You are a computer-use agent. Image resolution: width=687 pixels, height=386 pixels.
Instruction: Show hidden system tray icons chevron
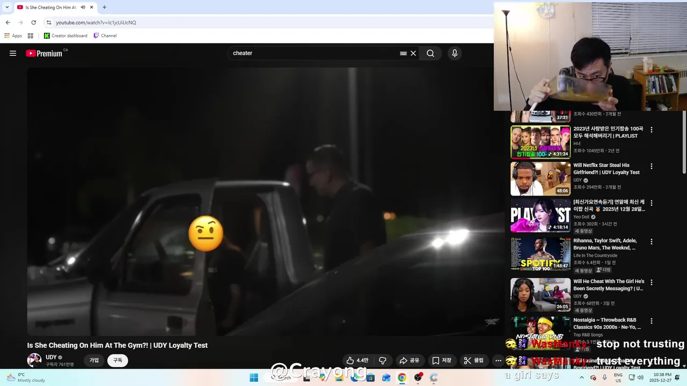pos(582,377)
